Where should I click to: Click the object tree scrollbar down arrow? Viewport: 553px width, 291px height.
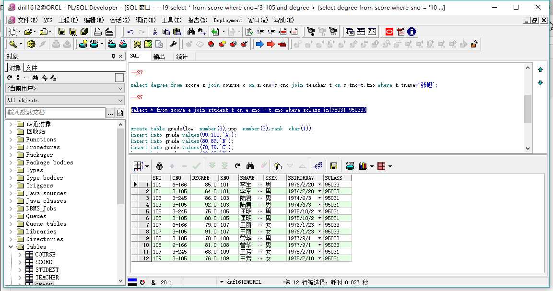pos(120,281)
